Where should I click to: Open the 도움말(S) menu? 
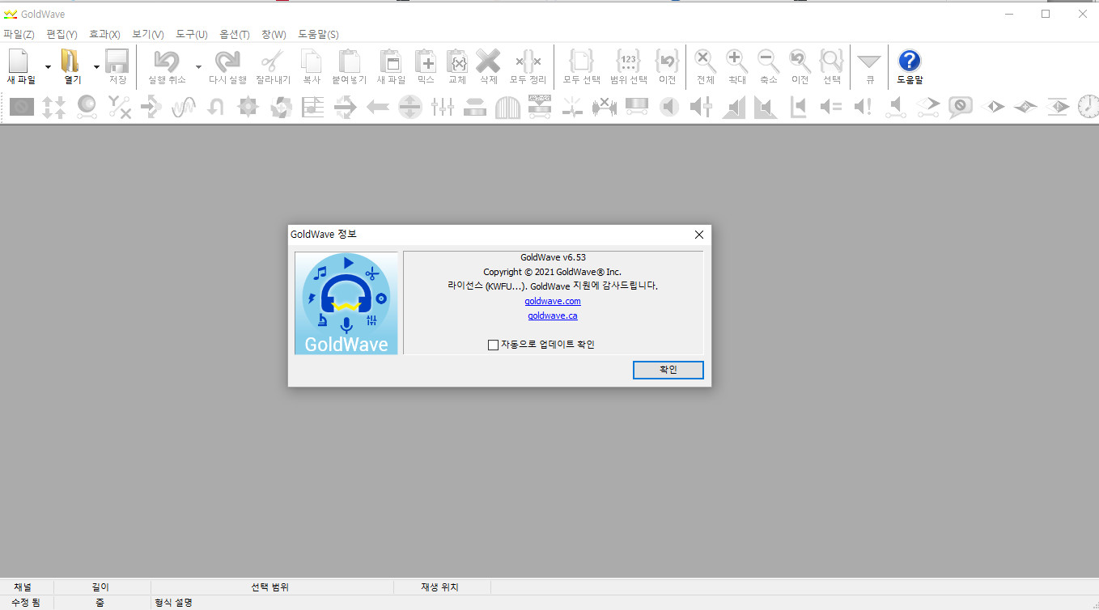click(x=318, y=34)
